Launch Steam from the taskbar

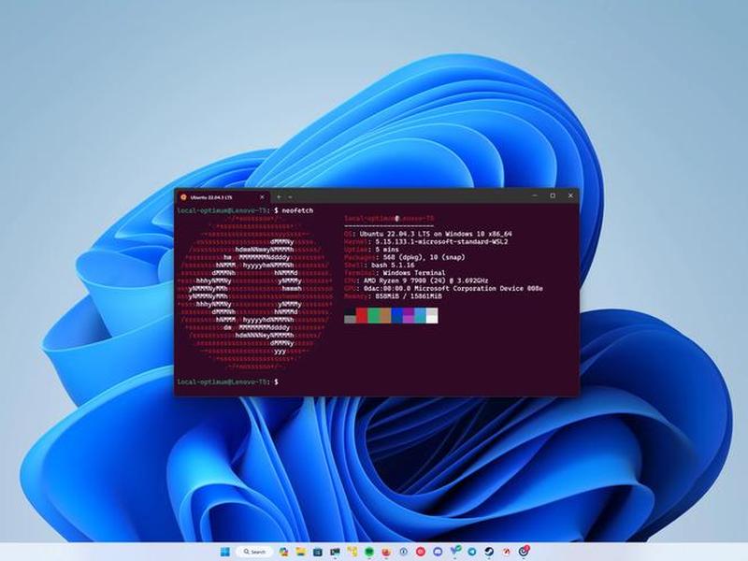coord(489,552)
